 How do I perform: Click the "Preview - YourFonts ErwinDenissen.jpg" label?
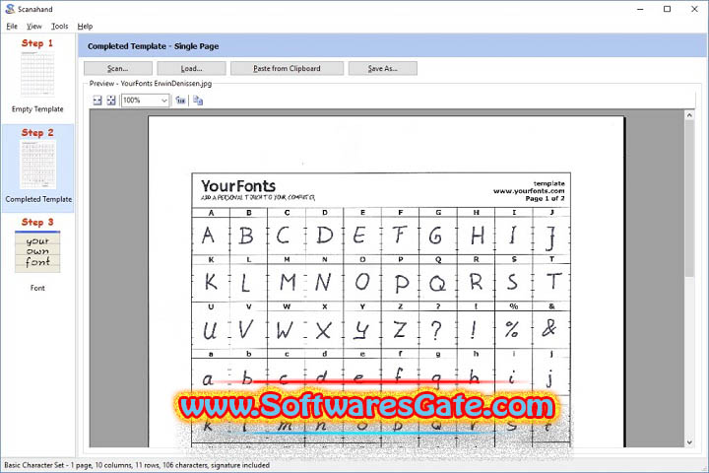pyautogui.click(x=150, y=84)
